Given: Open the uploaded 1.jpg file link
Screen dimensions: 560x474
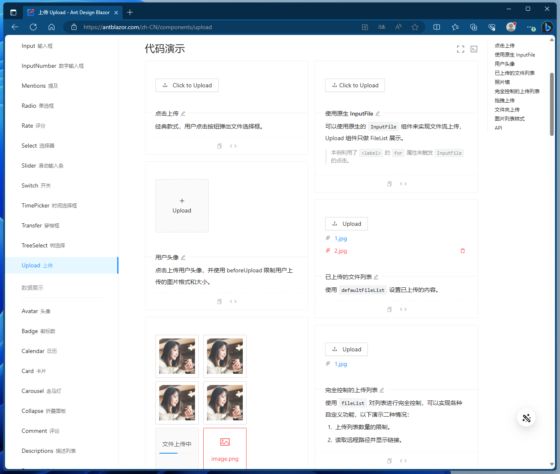Looking at the screenshot, I should point(340,364).
